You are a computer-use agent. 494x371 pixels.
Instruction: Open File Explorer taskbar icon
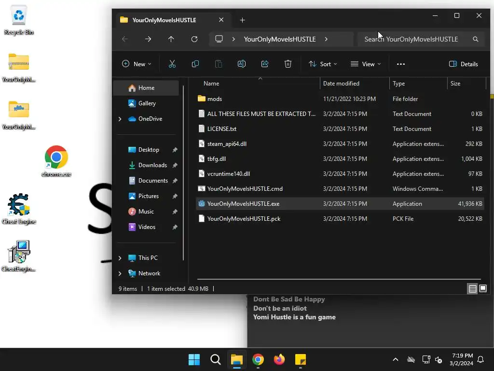click(x=236, y=359)
